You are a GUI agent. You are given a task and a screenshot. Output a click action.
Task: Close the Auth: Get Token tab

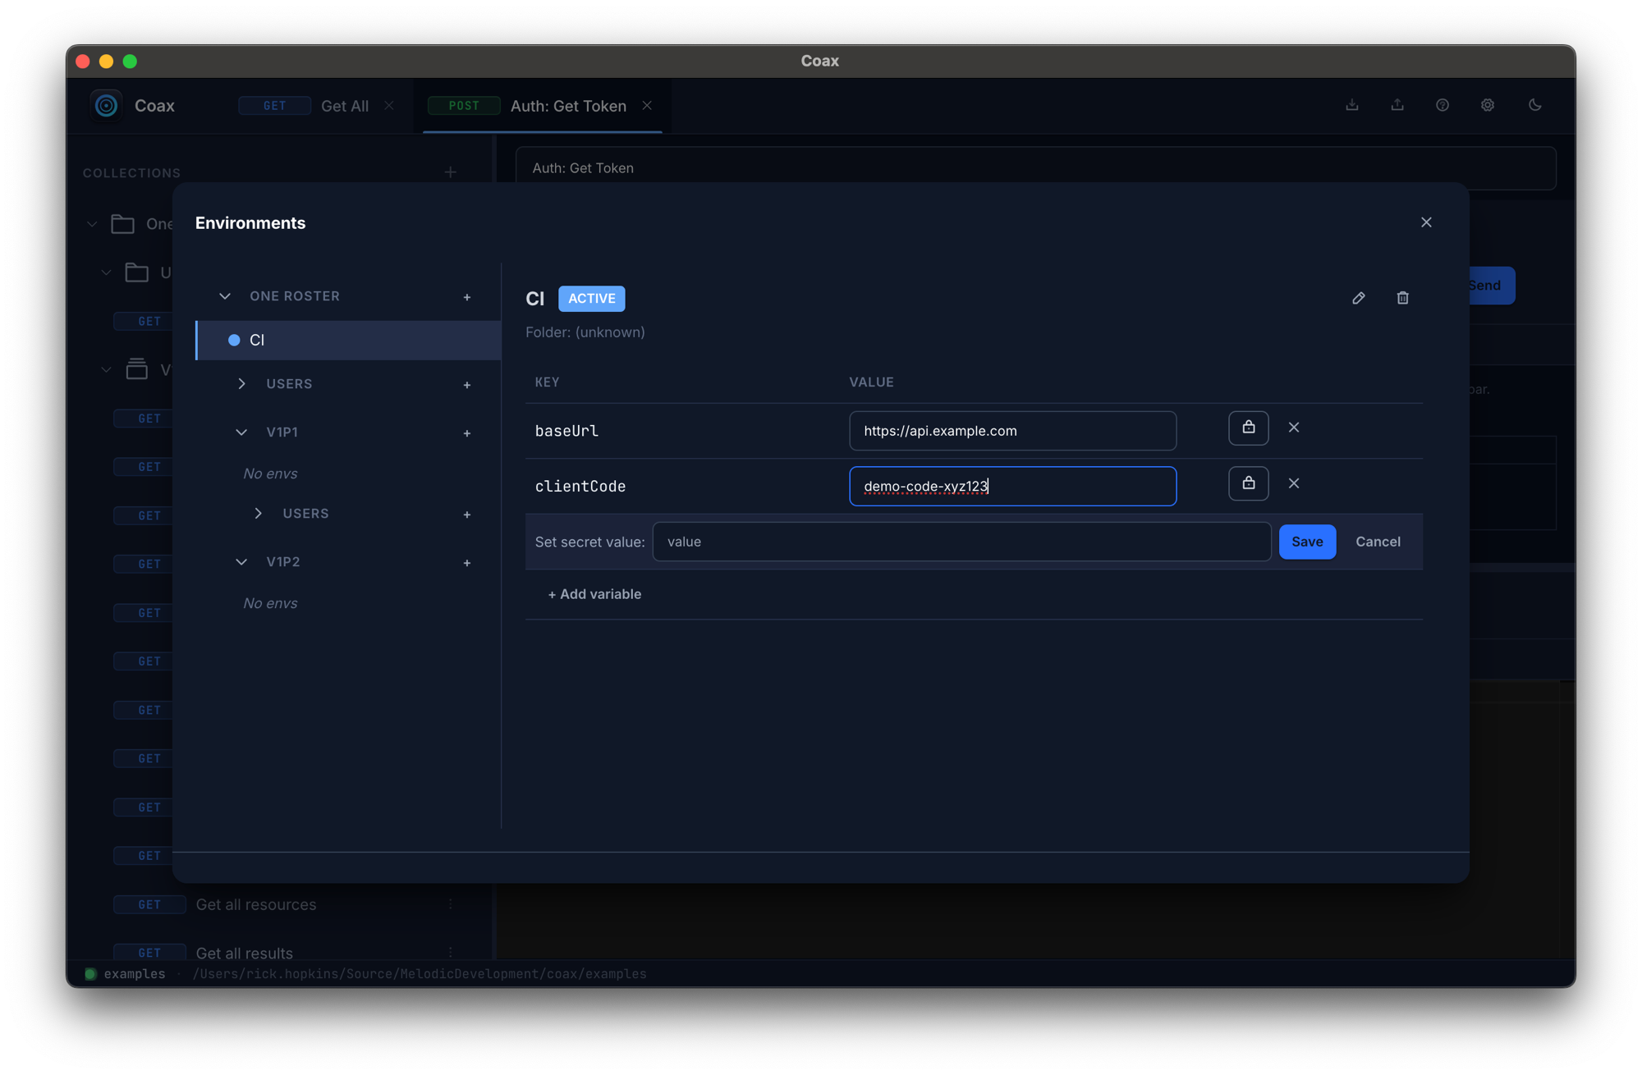coord(647,106)
